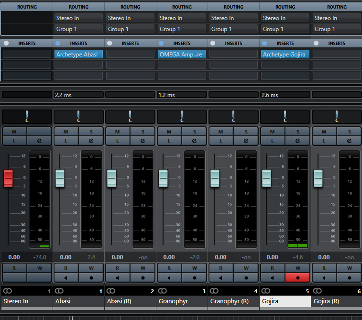Image resolution: width=362 pixels, height=320 pixels.
Task: Enable monitor on Granophyr channel
Action: click(169, 278)
